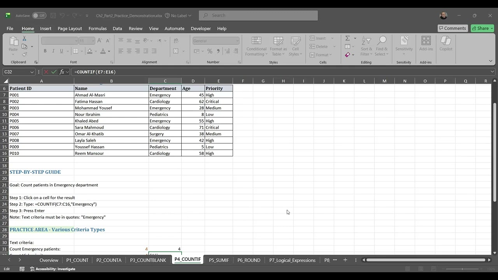The height and width of the screenshot is (280, 498).
Task: Open the Add-ins button
Action: 426,44
